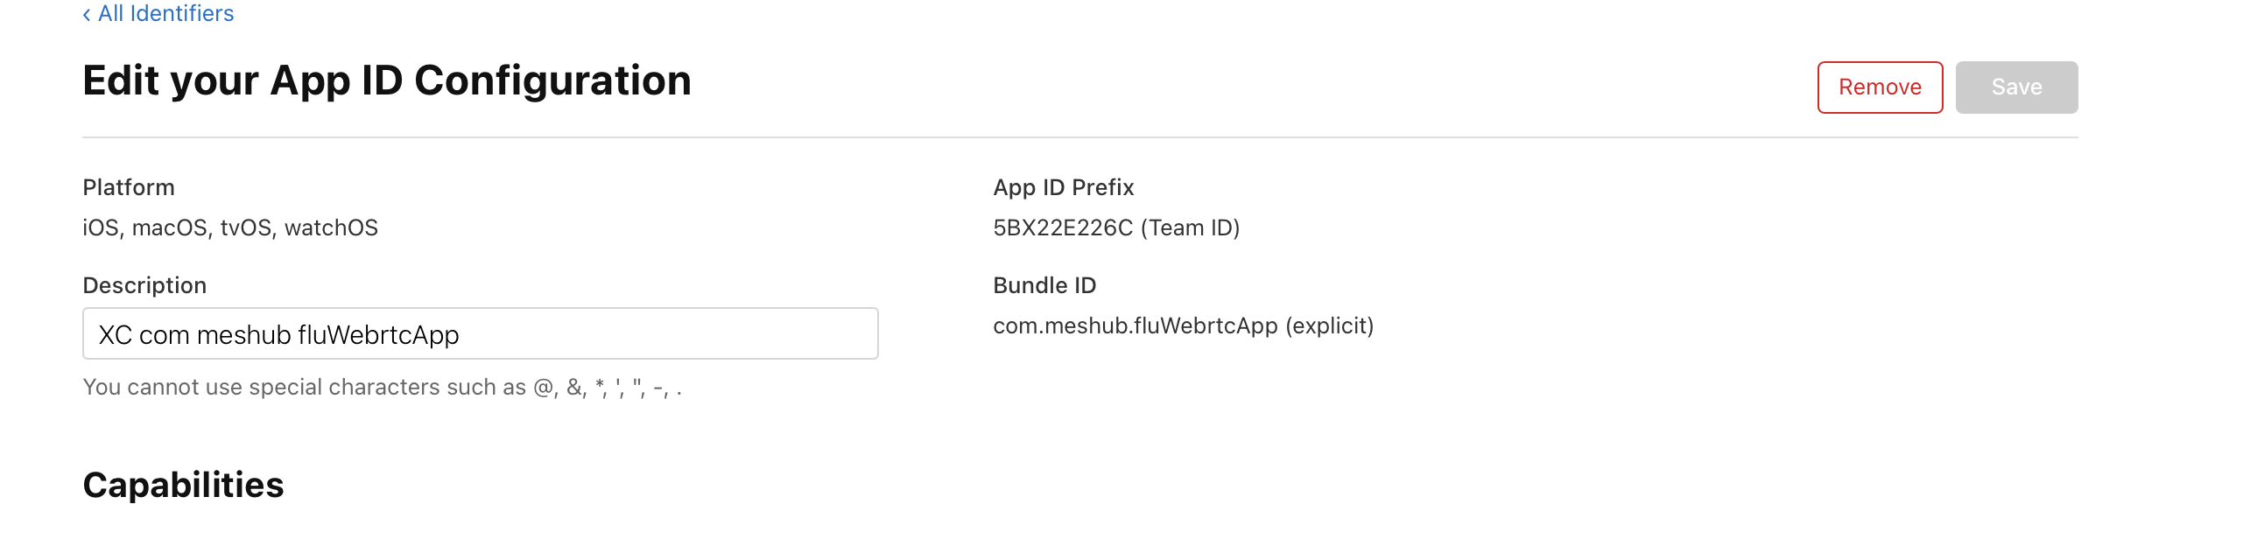
Task: Click the 5BX22E226C prefix value
Action: 1063,228
